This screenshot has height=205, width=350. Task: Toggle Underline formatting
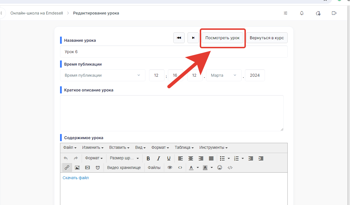point(169,158)
